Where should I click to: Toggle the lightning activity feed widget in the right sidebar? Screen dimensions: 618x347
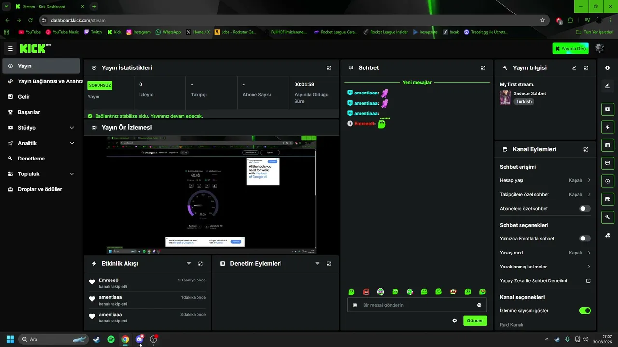tap(607, 127)
